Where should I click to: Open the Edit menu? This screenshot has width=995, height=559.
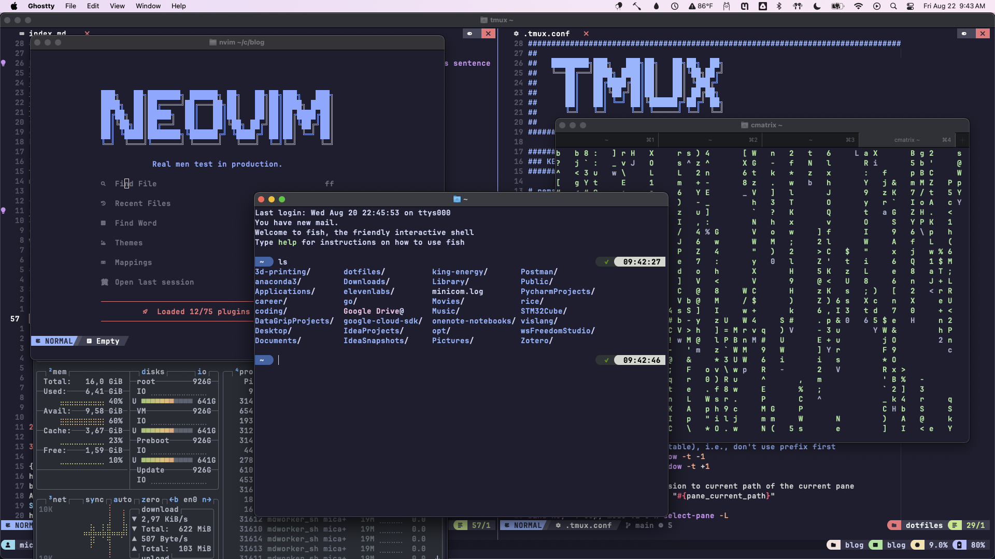click(93, 6)
